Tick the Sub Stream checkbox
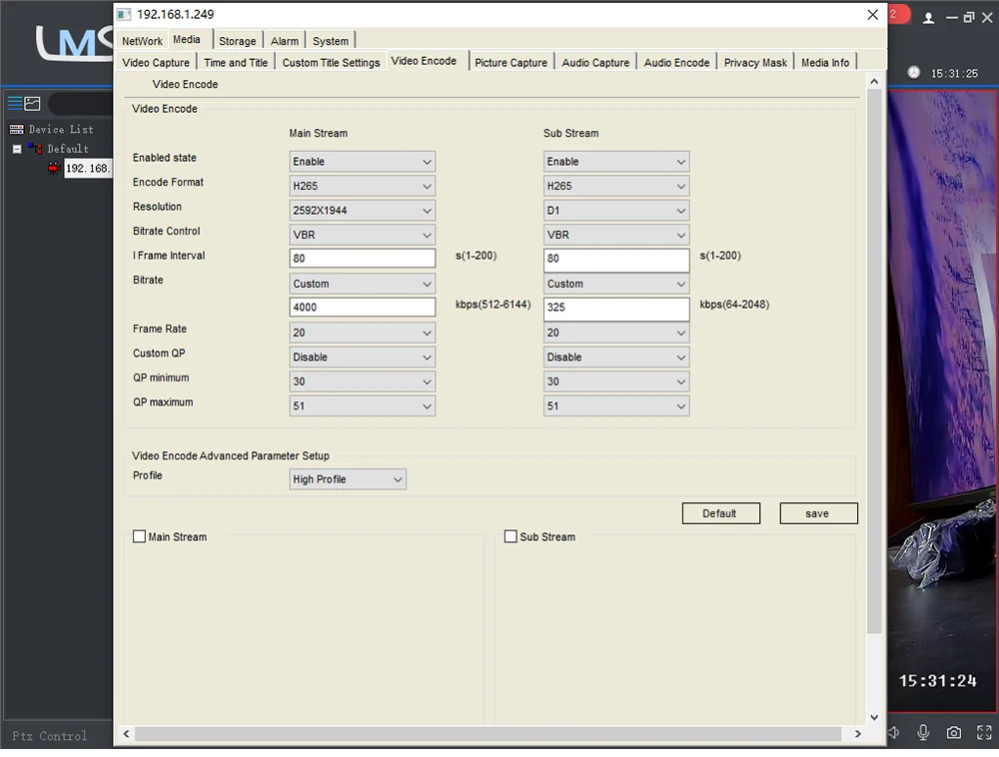The image size is (999, 757). click(511, 536)
